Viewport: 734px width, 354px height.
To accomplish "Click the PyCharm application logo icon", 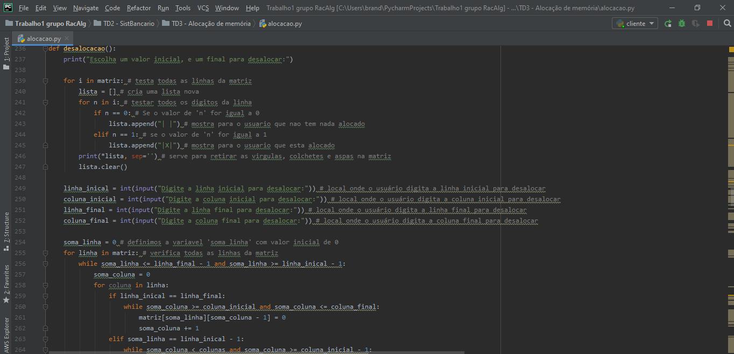I will pos(8,8).
